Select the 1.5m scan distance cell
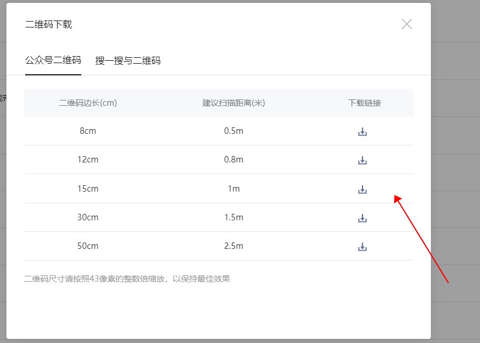 (234, 217)
